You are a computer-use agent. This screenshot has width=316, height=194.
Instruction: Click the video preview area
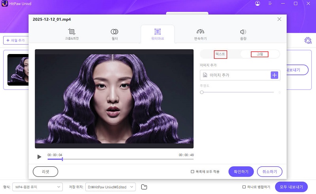[x=114, y=99]
